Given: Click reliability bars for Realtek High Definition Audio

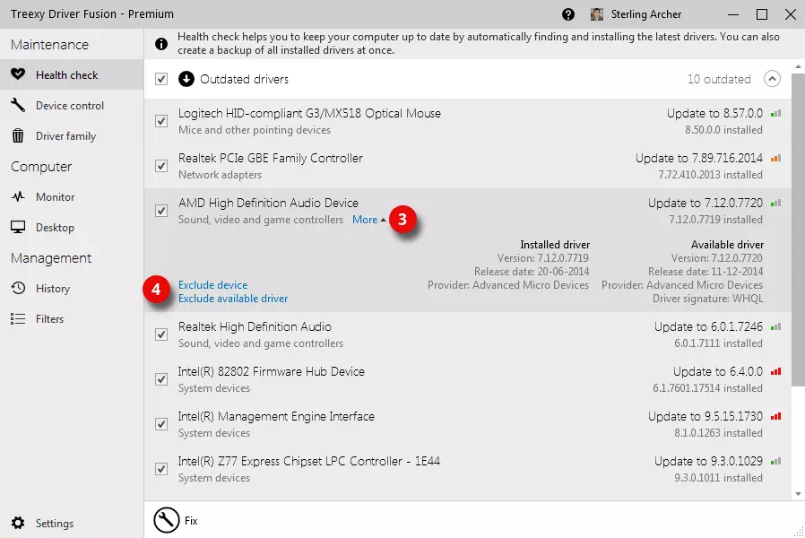Looking at the screenshot, I should (775, 326).
